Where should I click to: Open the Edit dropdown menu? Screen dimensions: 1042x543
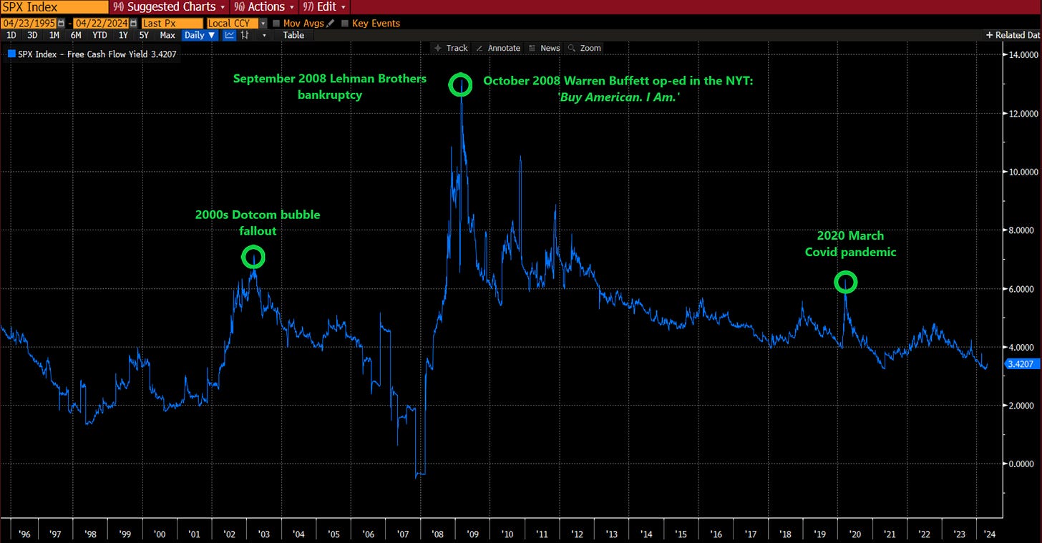[323, 6]
